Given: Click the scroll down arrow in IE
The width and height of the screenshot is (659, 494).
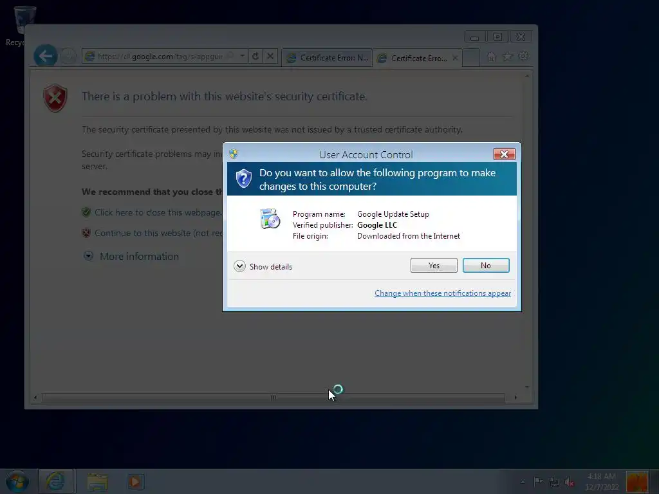Looking at the screenshot, I should tap(527, 387).
